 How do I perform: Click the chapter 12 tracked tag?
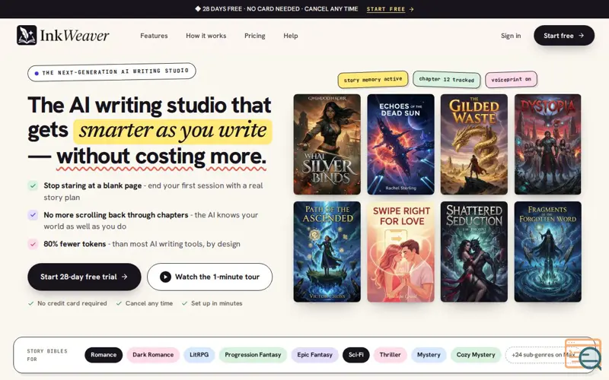pyautogui.click(x=447, y=80)
